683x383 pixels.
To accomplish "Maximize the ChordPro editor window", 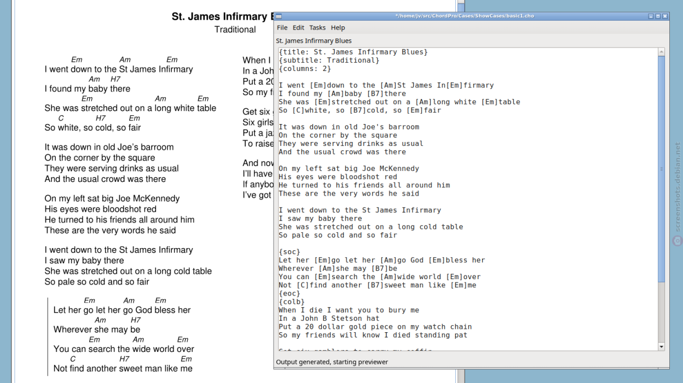I will pos(658,16).
